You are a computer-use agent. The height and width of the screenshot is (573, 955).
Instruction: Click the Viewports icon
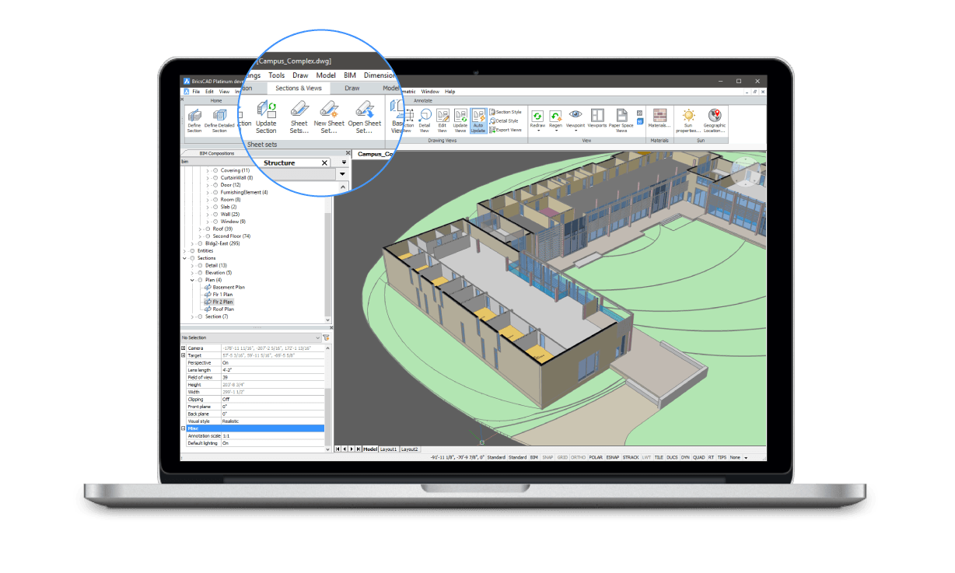597,115
